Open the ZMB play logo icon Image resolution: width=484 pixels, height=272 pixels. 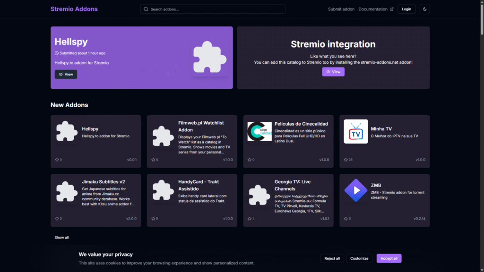[x=355, y=190]
